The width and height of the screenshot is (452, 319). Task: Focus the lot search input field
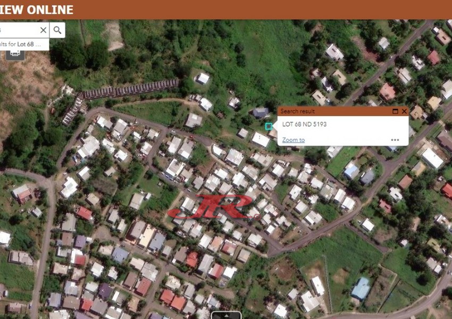(x=19, y=30)
